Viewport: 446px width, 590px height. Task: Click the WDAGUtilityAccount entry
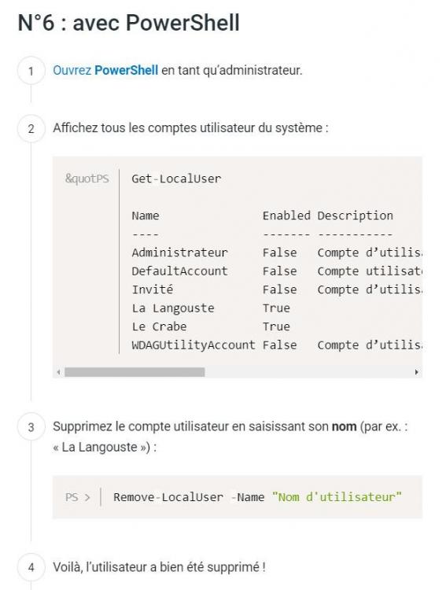coord(194,345)
